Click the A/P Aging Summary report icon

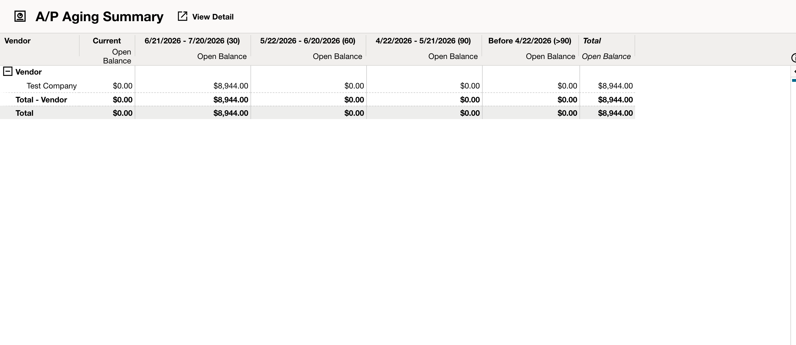[20, 16]
